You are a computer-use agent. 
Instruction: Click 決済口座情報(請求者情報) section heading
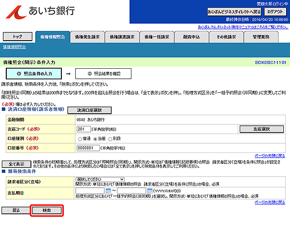[36, 109]
